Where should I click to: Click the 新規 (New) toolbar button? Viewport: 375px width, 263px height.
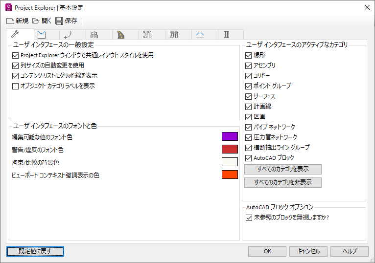click(18, 21)
